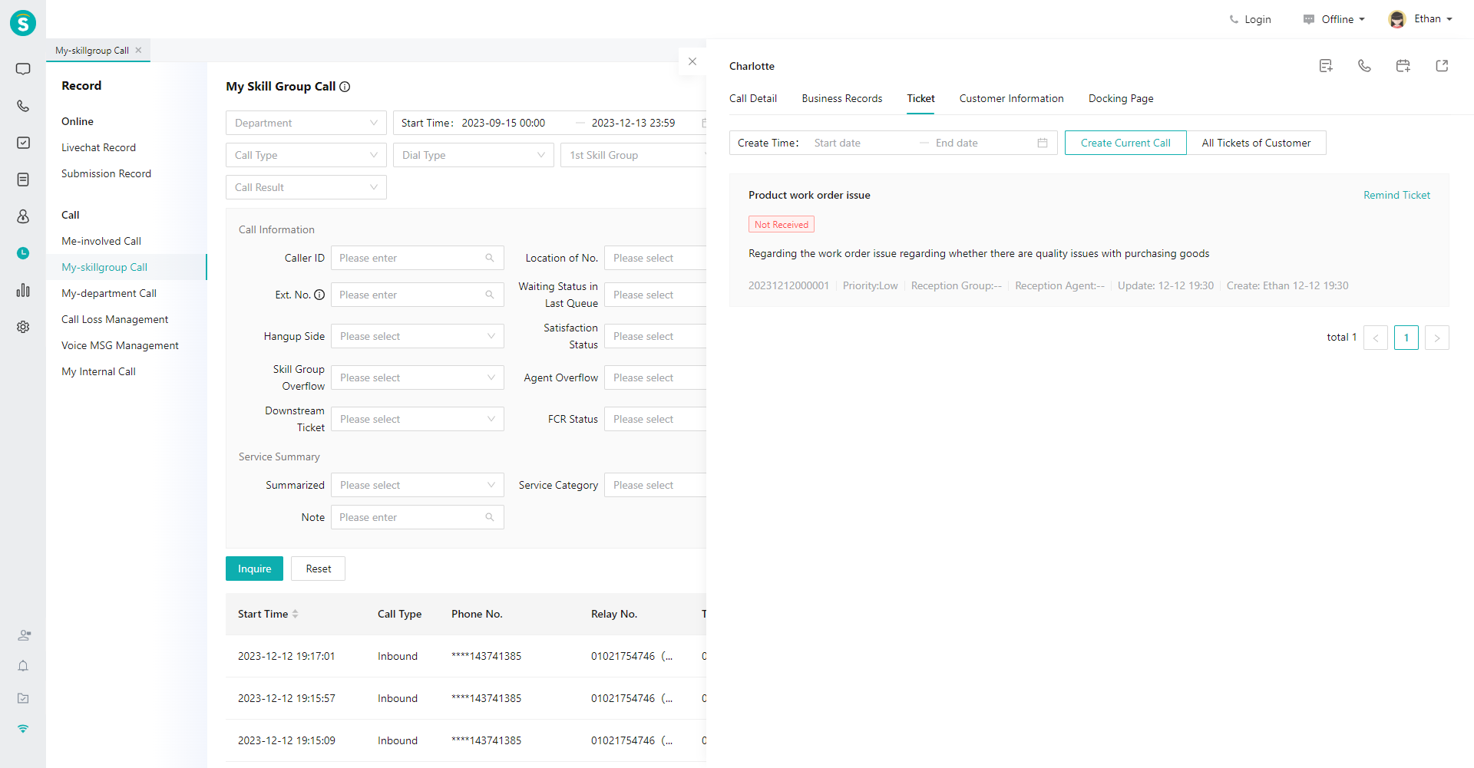Open the document list icon in sidebar
1474x768 pixels.
[x=23, y=180]
